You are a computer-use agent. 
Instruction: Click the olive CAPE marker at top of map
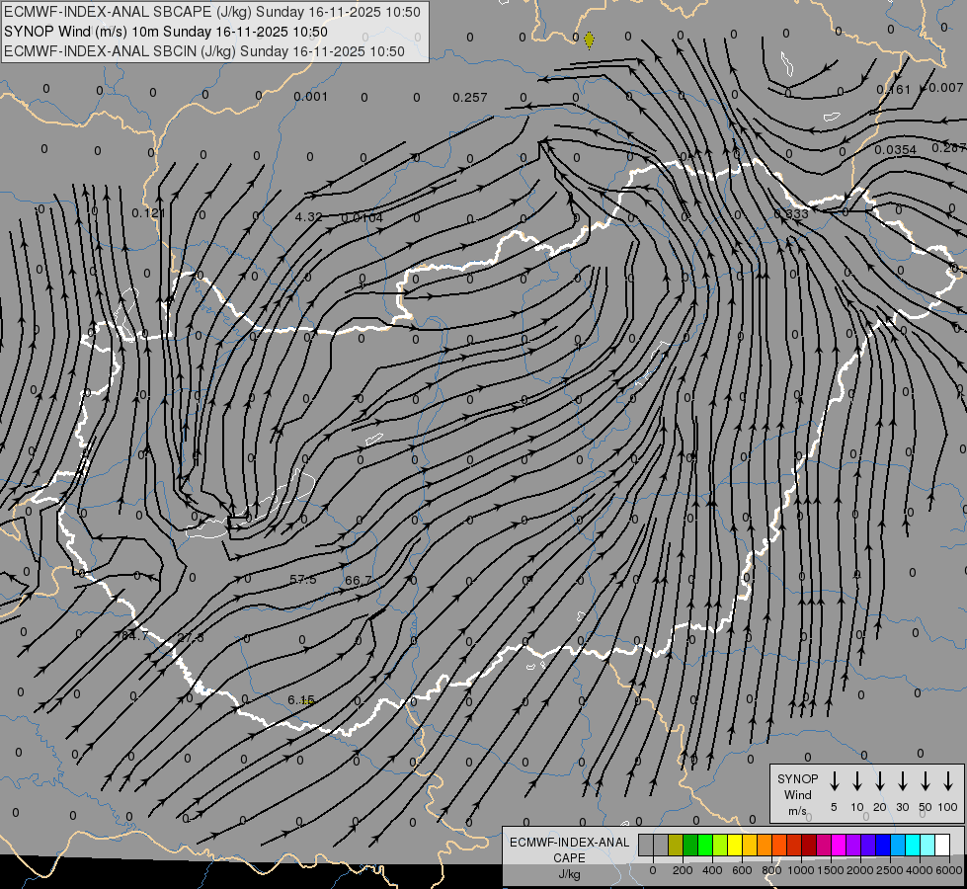589,40
